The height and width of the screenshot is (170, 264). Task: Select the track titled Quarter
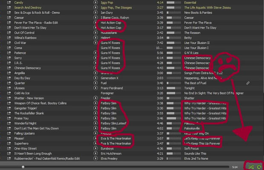[x=20, y=83]
